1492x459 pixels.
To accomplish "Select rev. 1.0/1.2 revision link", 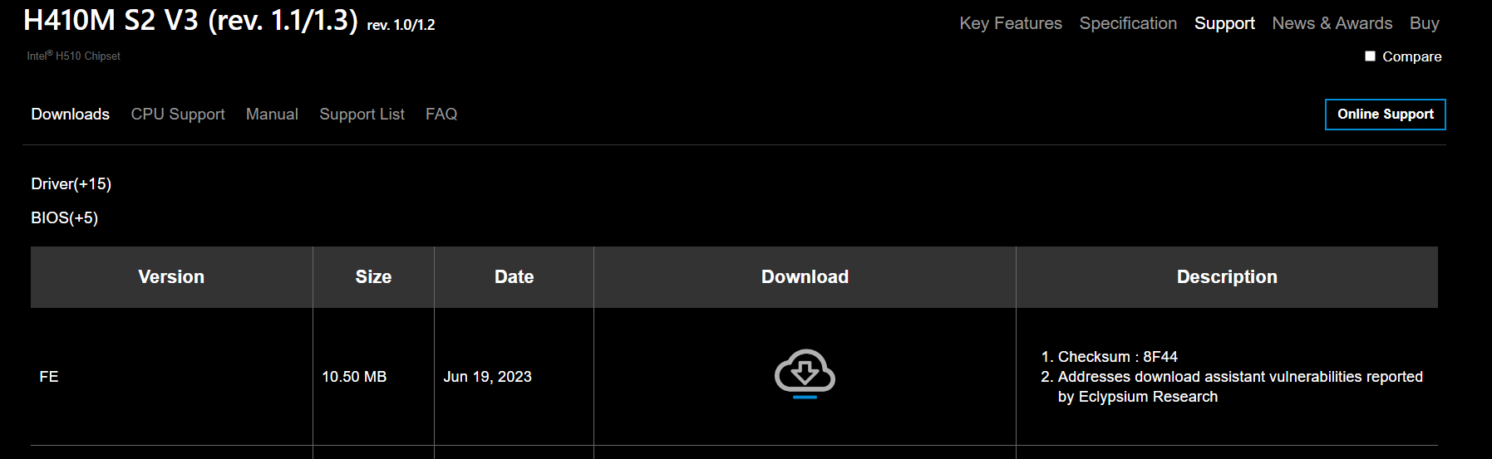I will click(401, 25).
